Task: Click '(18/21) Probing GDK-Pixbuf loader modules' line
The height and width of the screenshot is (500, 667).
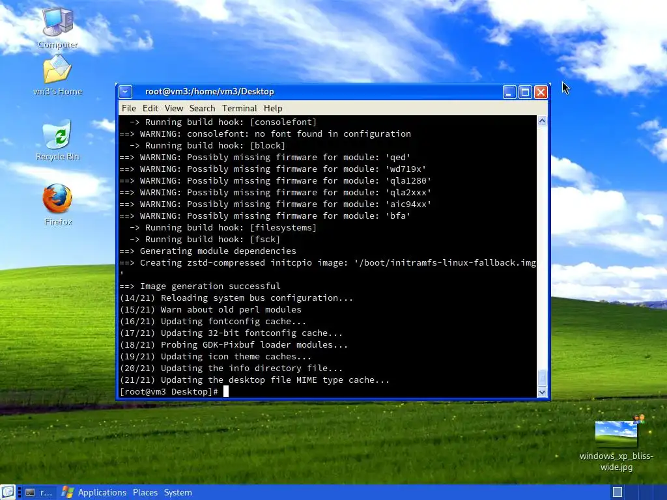Action: tap(234, 345)
